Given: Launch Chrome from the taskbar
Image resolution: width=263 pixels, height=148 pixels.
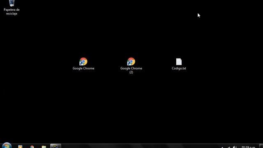Looking at the screenshot, I should [x=32, y=147].
